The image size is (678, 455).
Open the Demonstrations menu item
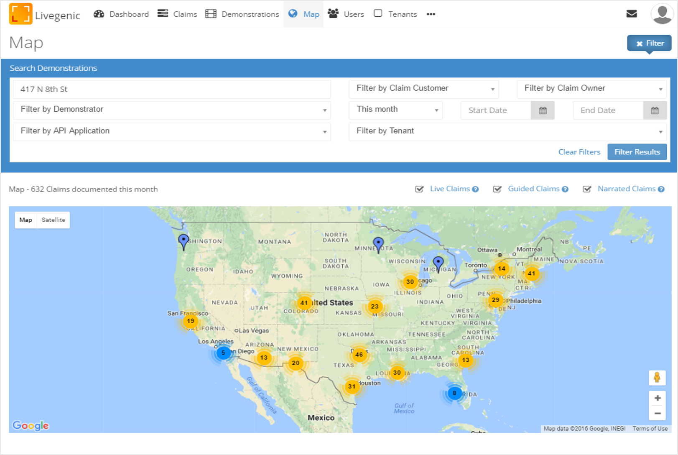click(242, 14)
